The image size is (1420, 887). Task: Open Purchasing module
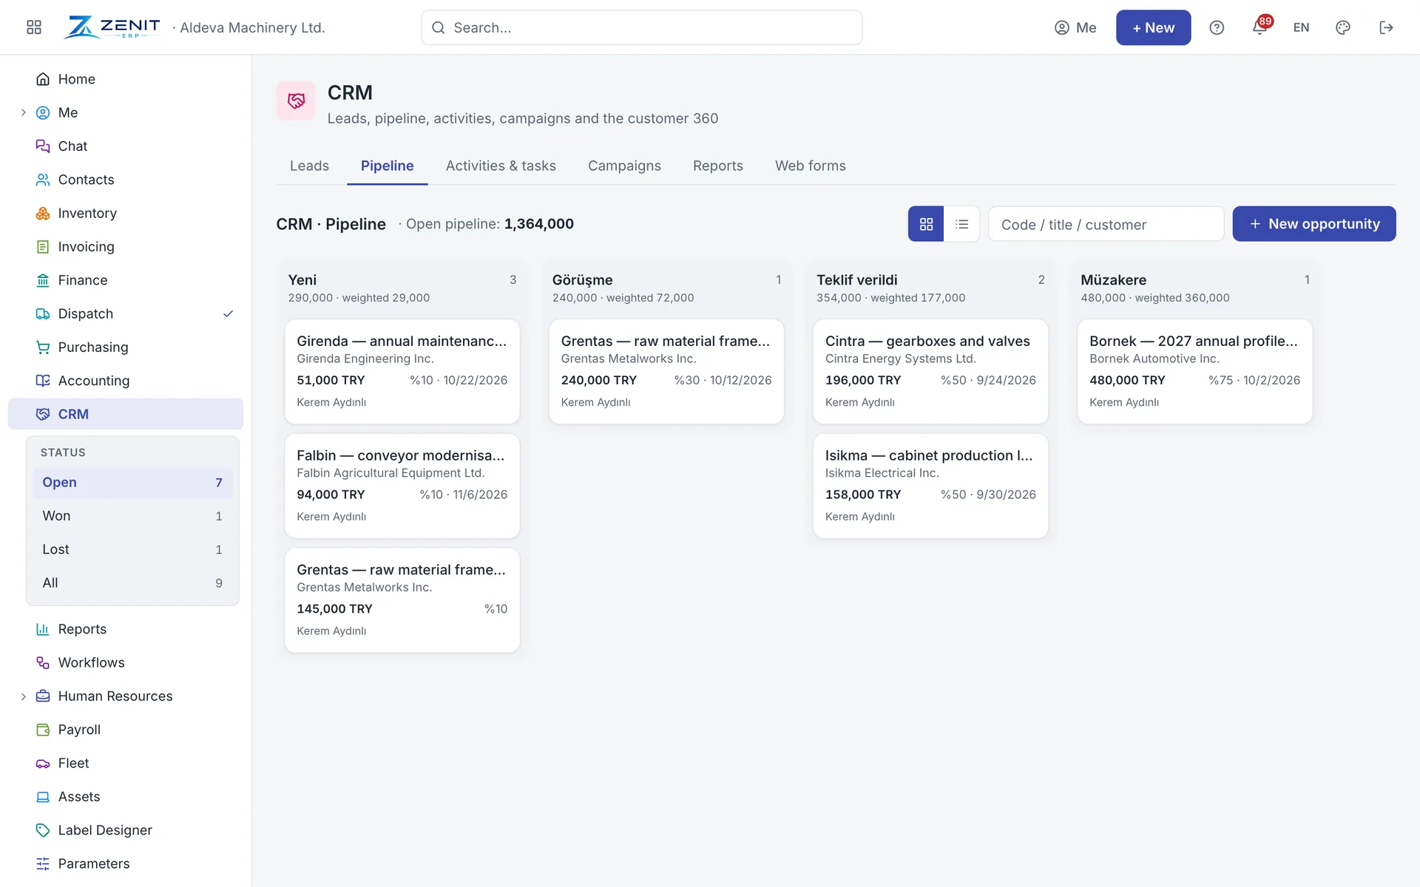point(126,347)
